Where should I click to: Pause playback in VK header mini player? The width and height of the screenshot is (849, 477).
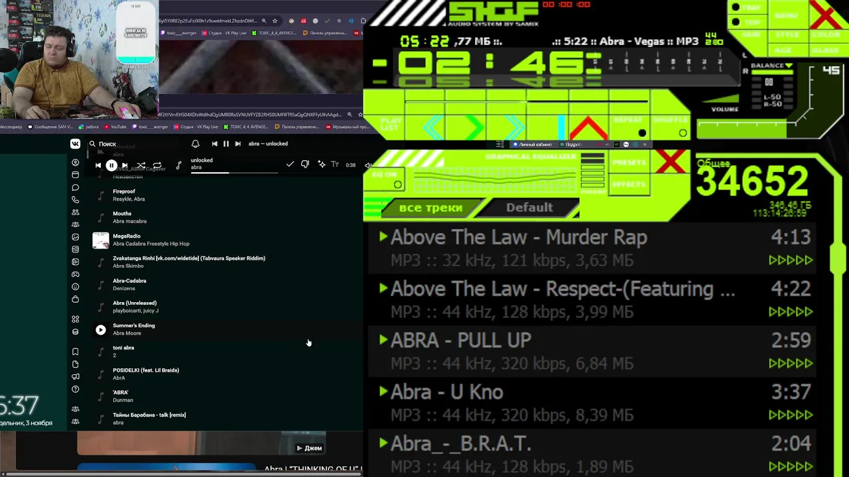point(226,144)
